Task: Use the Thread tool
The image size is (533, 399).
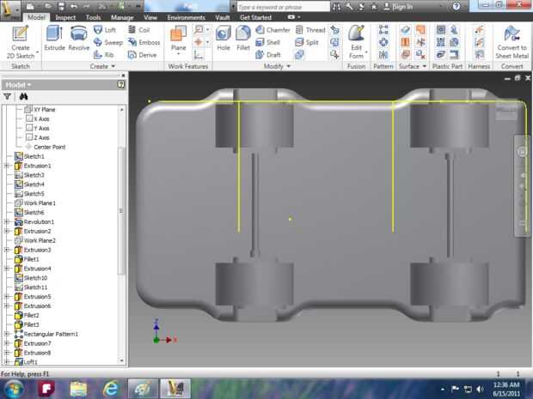Action: pyautogui.click(x=310, y=30)
